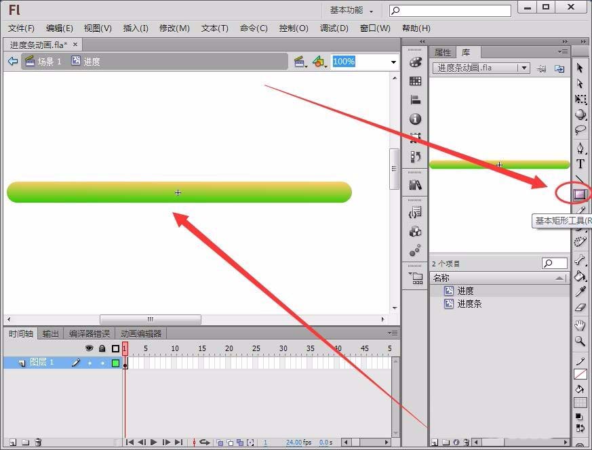The image size is (592, 450).
Task: Select the Free Transform tool
Action: coord(580,99)
